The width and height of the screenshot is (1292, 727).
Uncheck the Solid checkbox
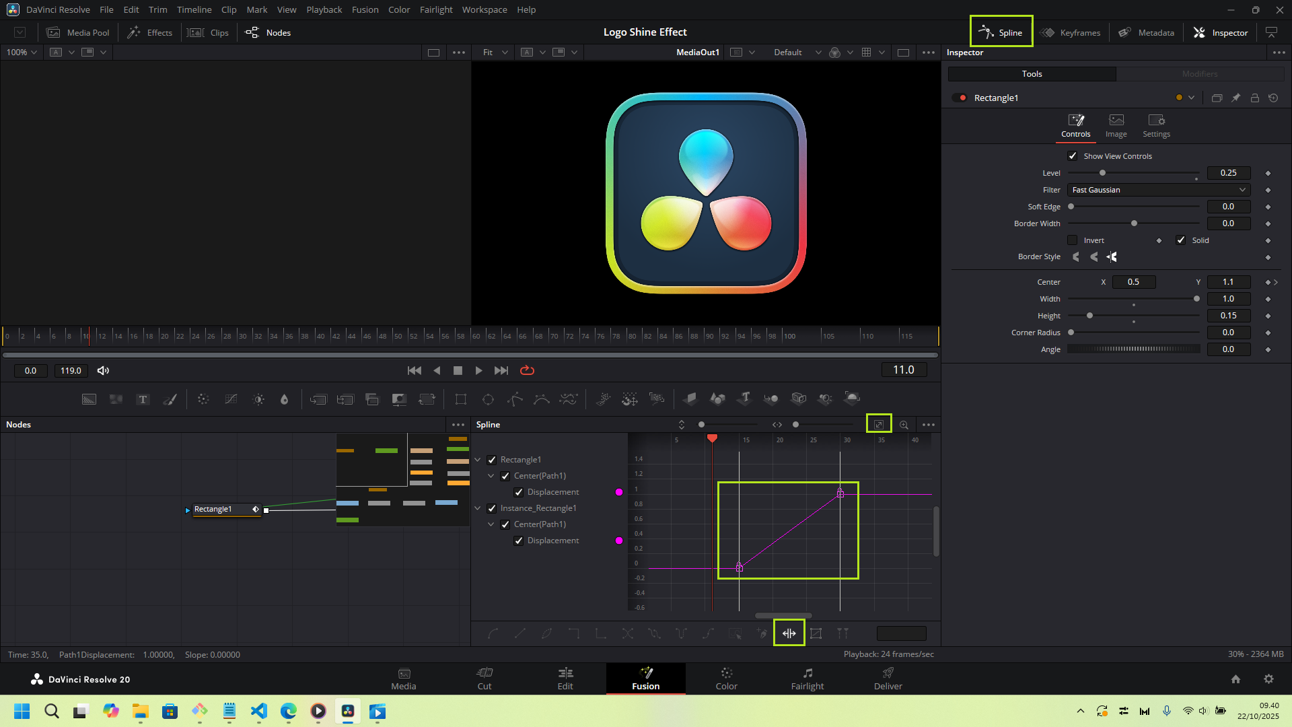pos(1180,240)
